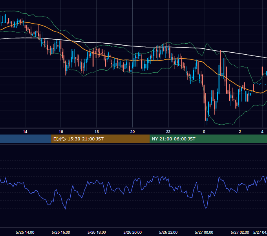The image size is (267, 236).
Task: Click the 2 hour axis label
Action: [x=240, y=132]
